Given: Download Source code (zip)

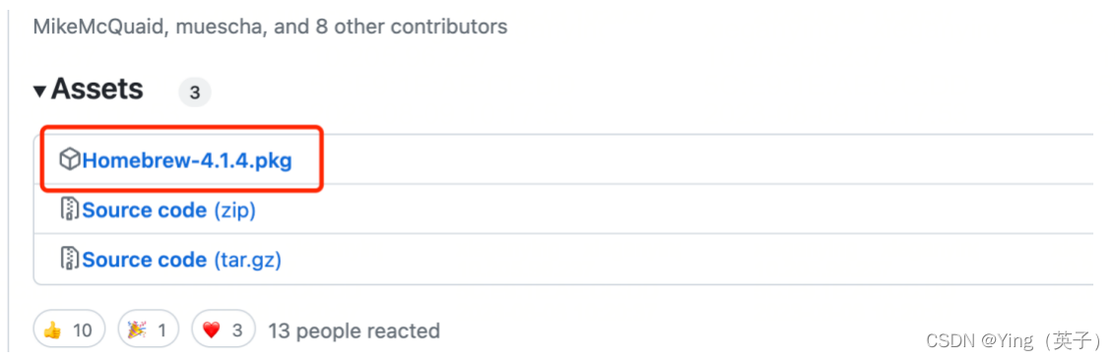Looking at the screenshot, I should coord(169,210).
